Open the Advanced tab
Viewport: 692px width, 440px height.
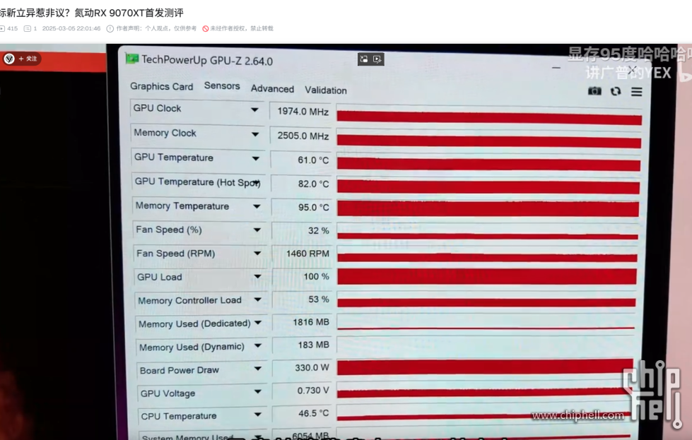tap(272, 88)
